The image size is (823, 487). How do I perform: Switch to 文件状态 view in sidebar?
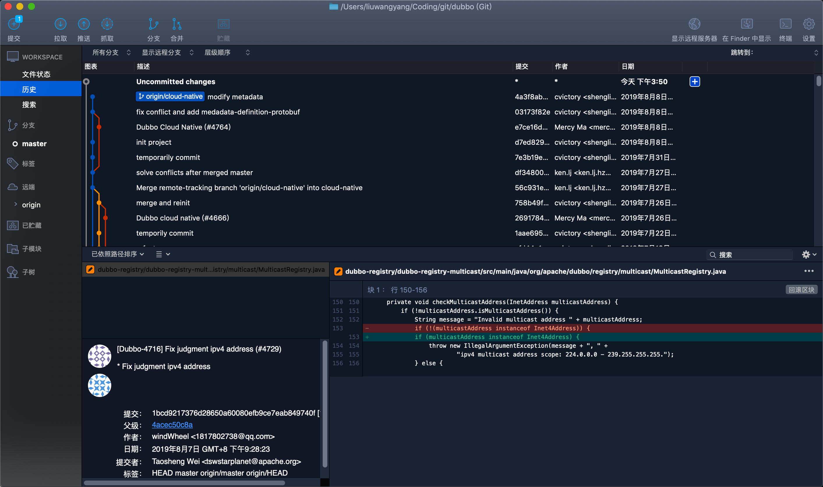click(36, 74)
